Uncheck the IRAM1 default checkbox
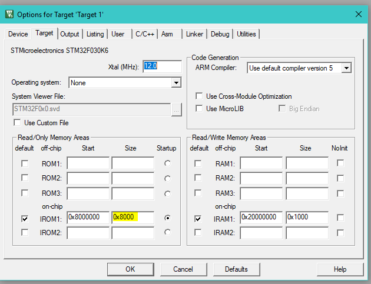371x284 pixels. pyautogui.click(x=198, y=219)
